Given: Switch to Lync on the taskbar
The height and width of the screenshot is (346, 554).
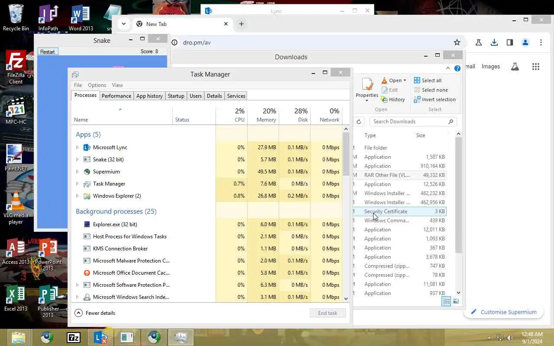Looking at the screenshot, I should point(100,337).
